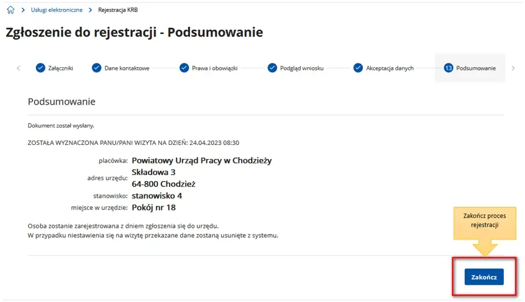Click the home breadcrumb icon
Screen dimensions: 525x302
point(10,9)
